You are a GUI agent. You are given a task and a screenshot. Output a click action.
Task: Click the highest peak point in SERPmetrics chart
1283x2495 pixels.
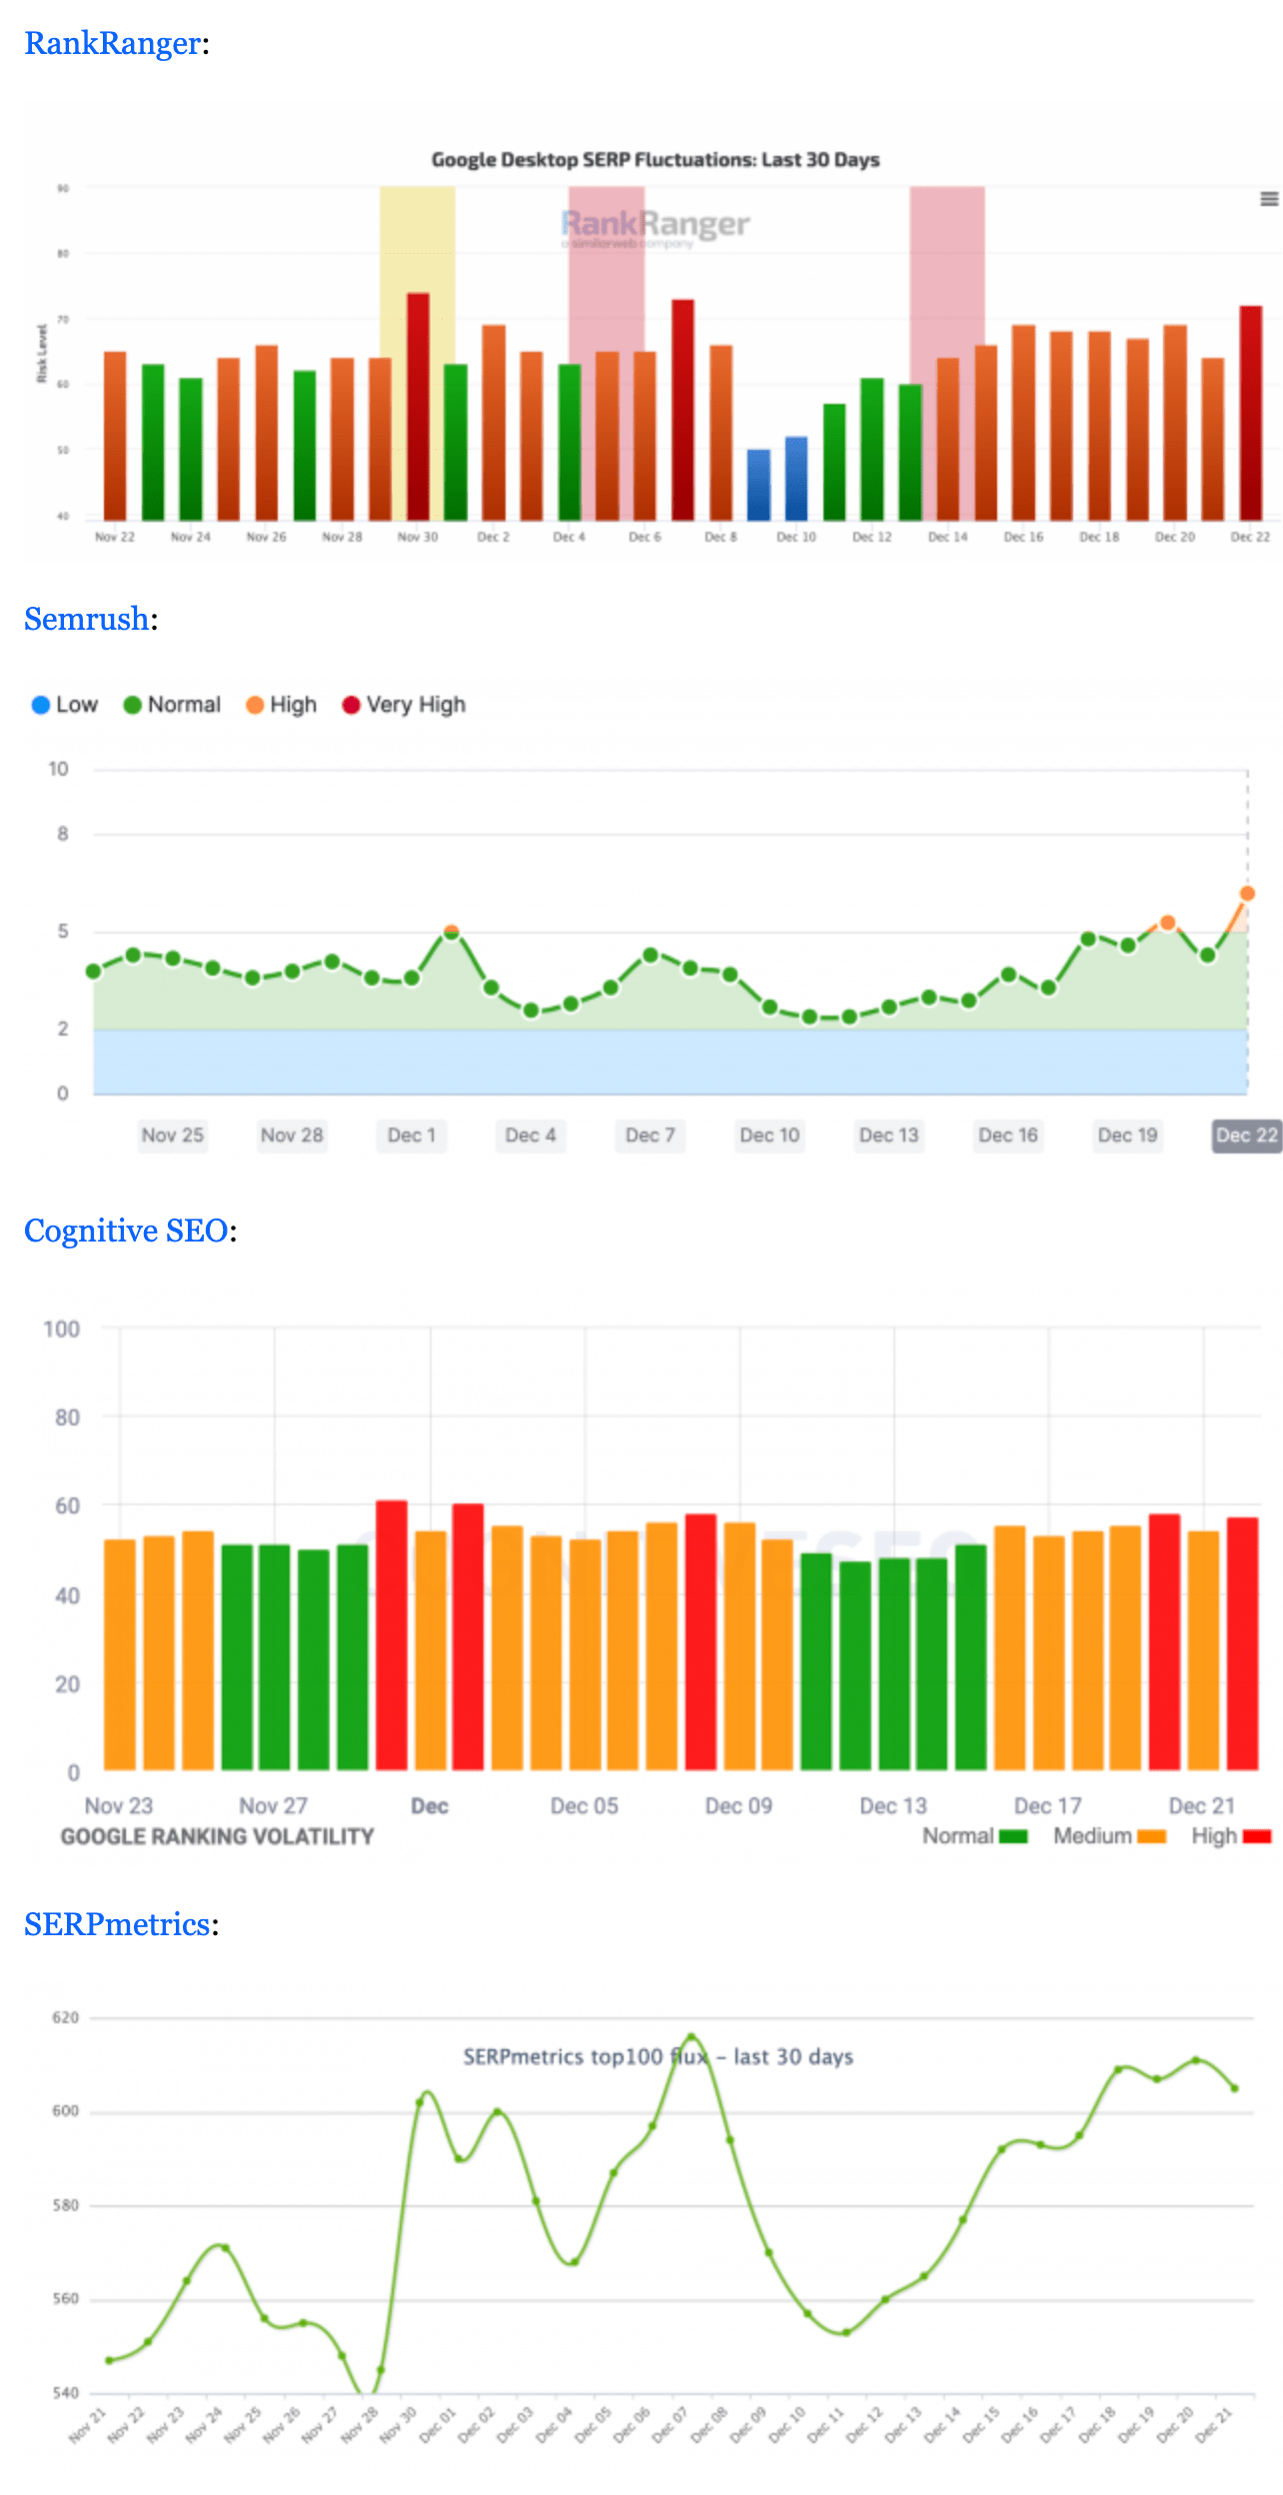(x=690, y=2036)
